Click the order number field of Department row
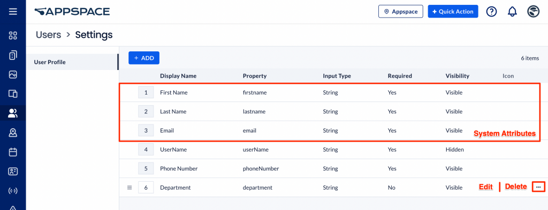The height and width of the screenshot is (210, 548). tap(146, 188)
